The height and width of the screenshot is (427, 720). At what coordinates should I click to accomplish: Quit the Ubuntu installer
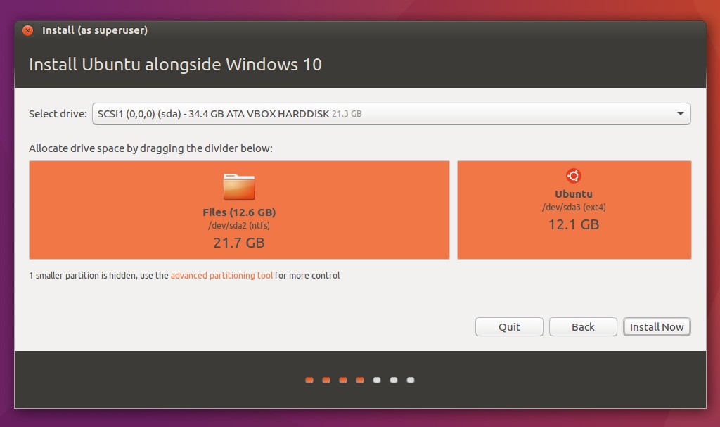coord(509,326)
